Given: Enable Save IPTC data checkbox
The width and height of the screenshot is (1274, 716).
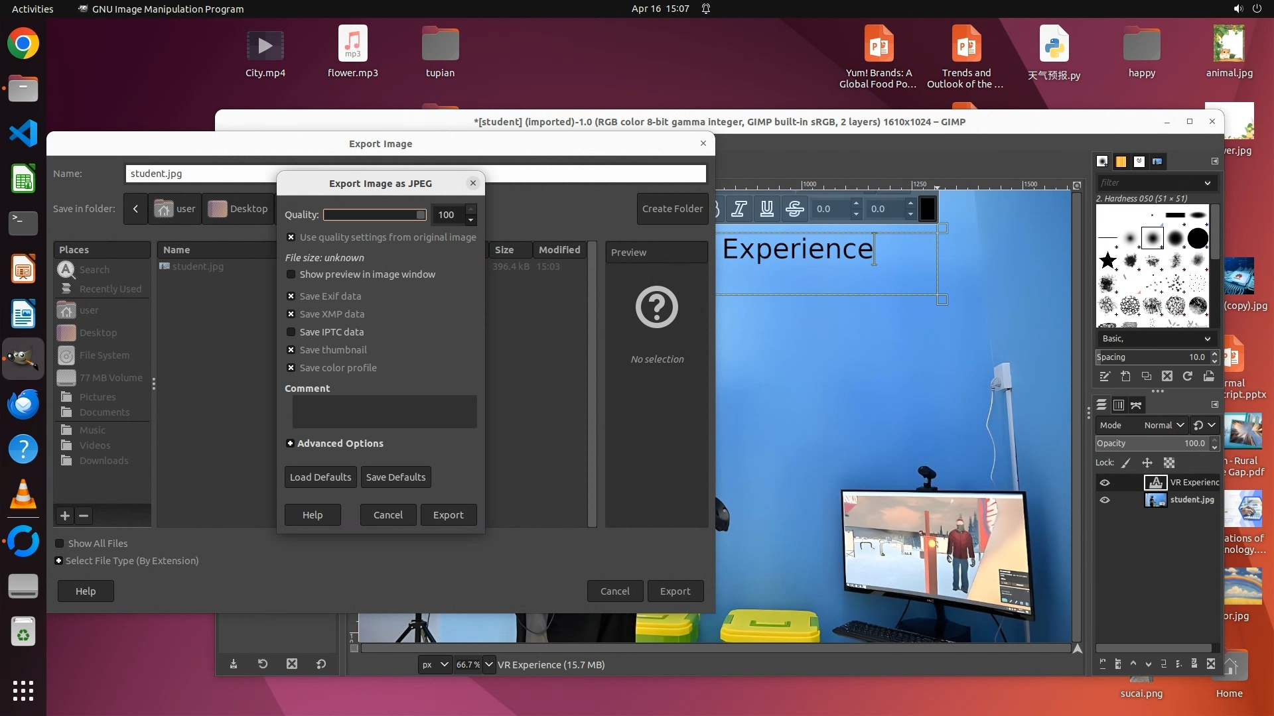Looking at the screenshot, I should (291, 332).
